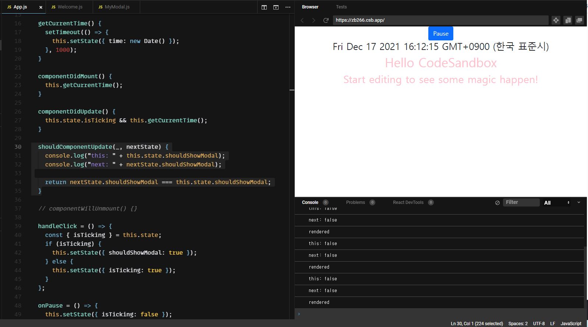Click the last 'rendered' console entry

[319, 302]
